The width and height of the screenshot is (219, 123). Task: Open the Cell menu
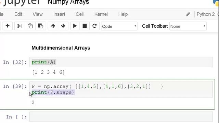coord(80,14)
